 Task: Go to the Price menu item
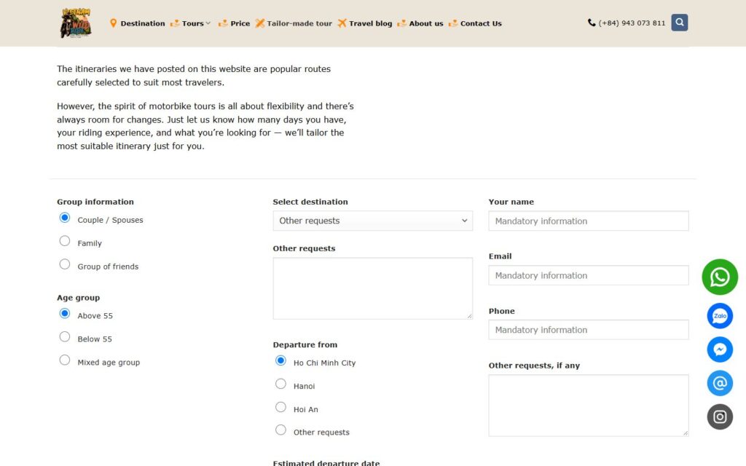[x=234, y=23]
